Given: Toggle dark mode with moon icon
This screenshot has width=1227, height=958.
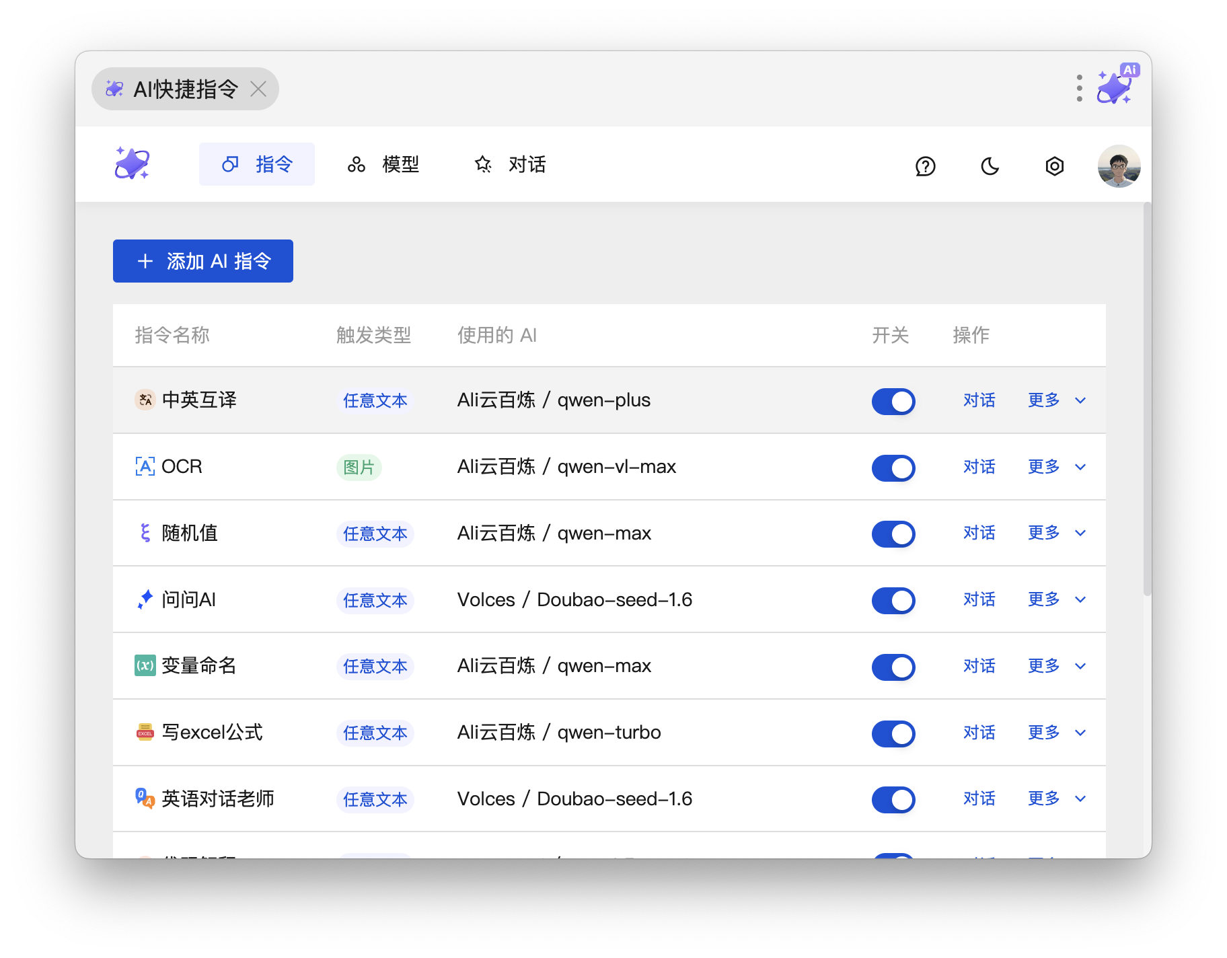Looking at the screenshot, I should click(990, 165).
